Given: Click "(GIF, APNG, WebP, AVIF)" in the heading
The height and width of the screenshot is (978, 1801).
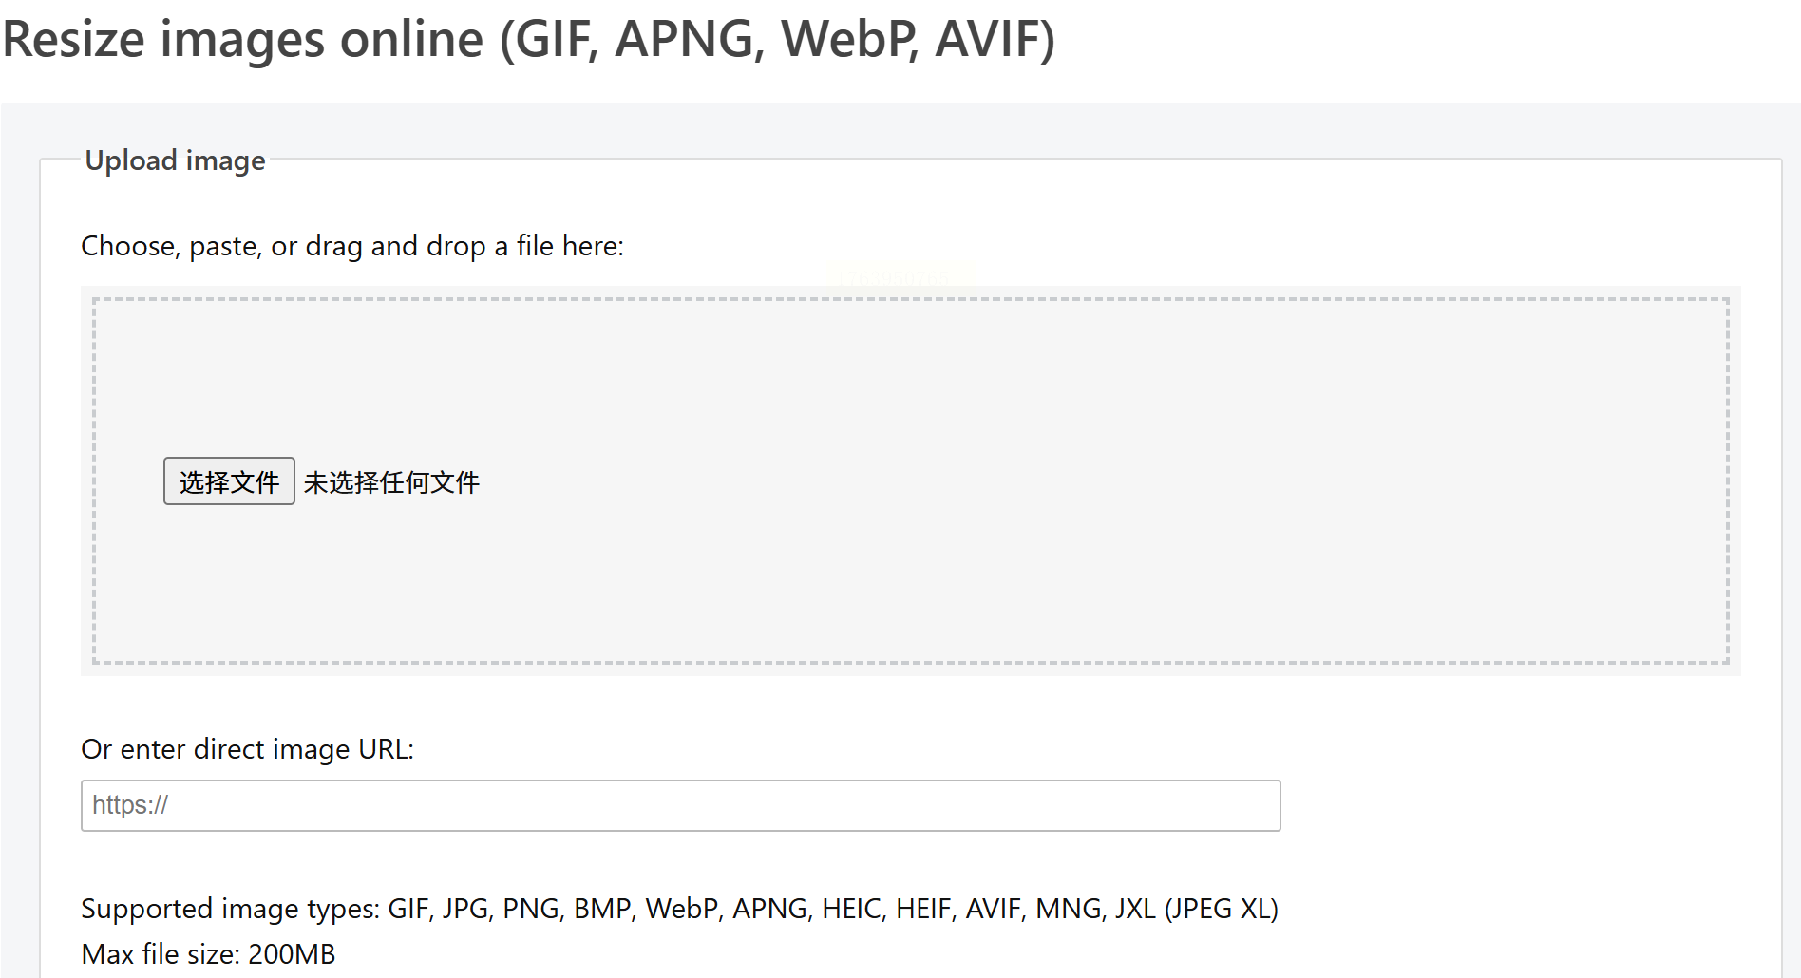Looking at the screenshot, I should [777, 40].
